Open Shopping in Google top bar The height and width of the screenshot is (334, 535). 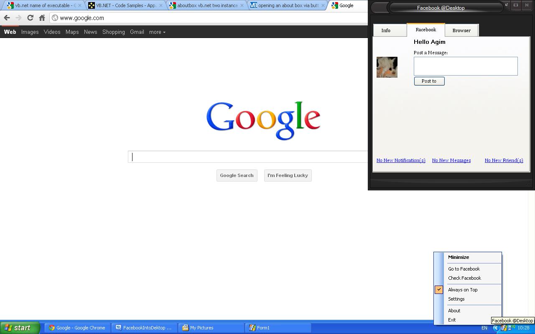[x=114, y=32]
